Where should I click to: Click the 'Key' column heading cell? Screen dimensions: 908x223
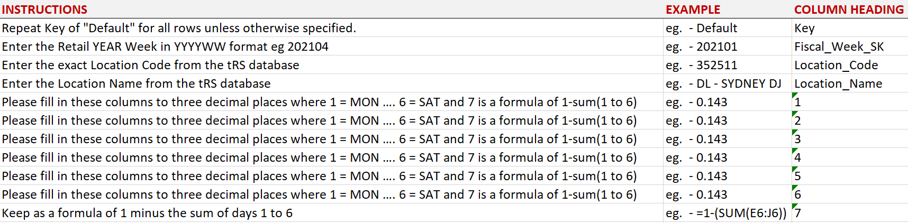point(804,28)
